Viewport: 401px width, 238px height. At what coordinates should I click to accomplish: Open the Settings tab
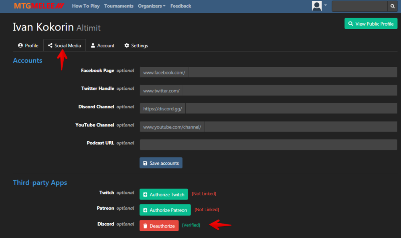click(136, 46)
